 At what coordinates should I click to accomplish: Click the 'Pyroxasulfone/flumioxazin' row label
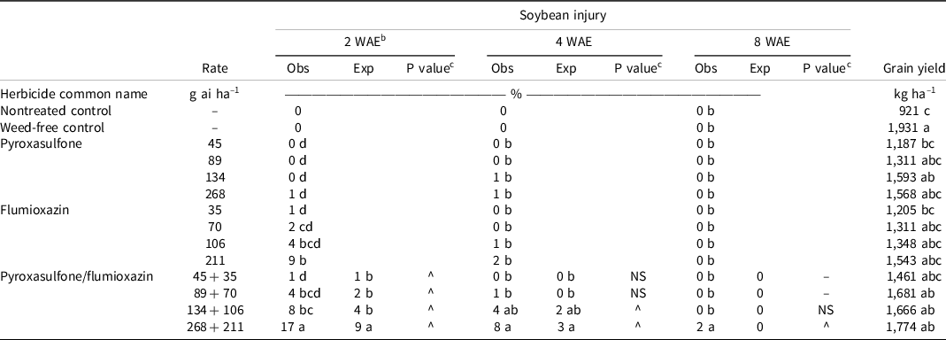[76, 277]
